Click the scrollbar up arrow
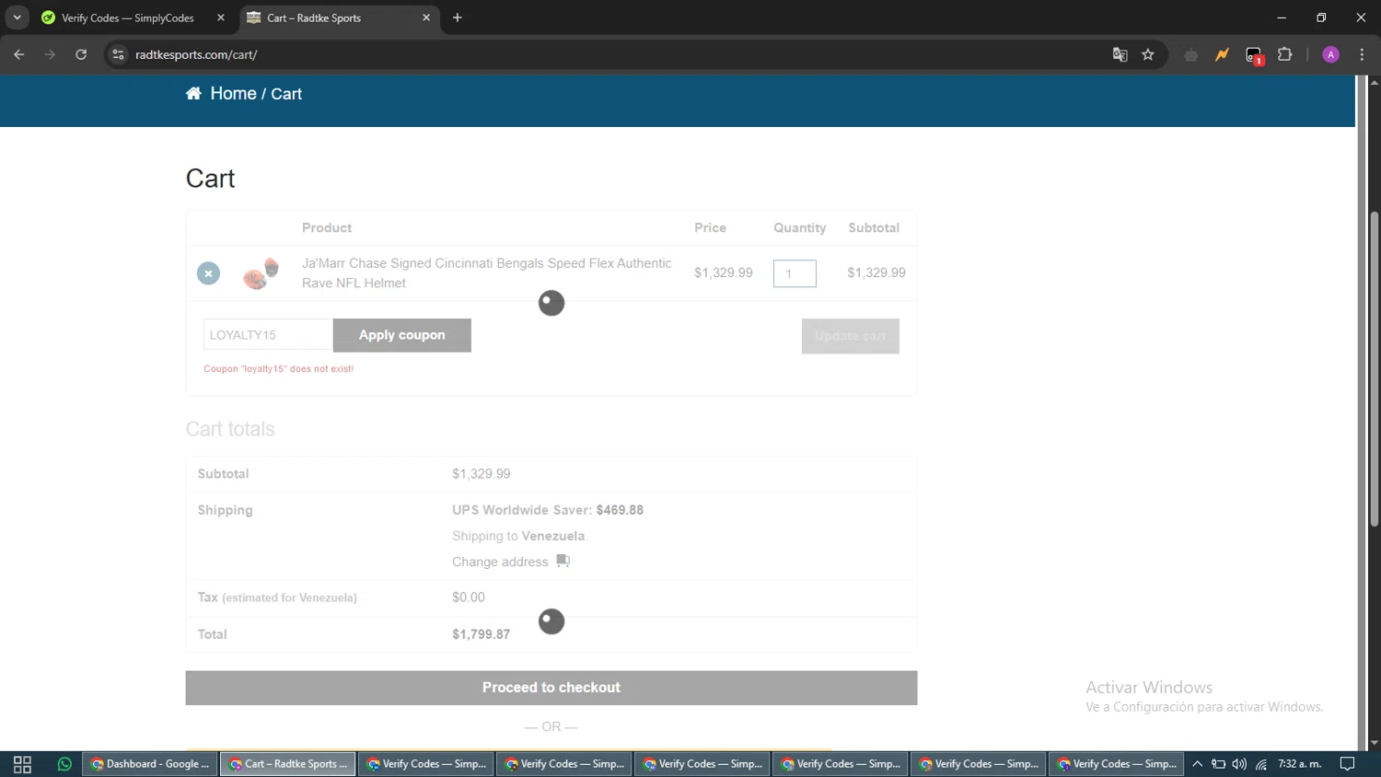 1374,83
